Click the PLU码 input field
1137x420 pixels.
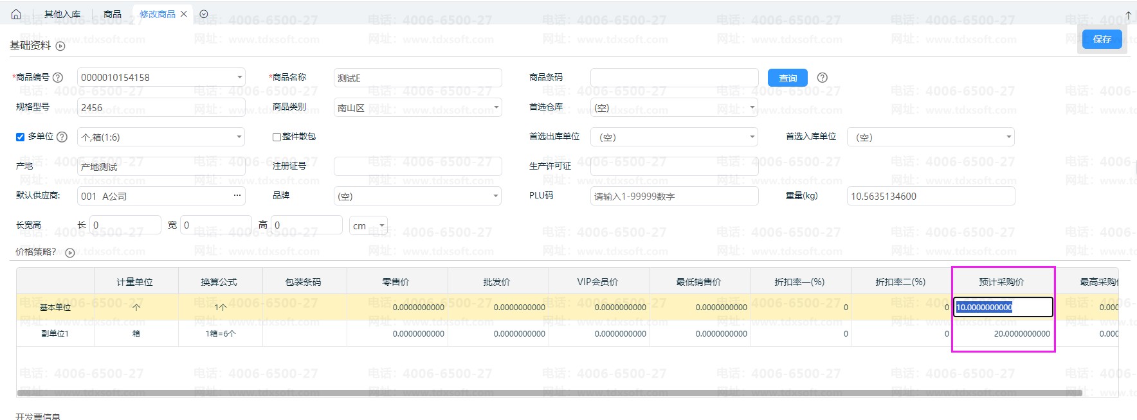pyautogui.click(x=673, y=197)
